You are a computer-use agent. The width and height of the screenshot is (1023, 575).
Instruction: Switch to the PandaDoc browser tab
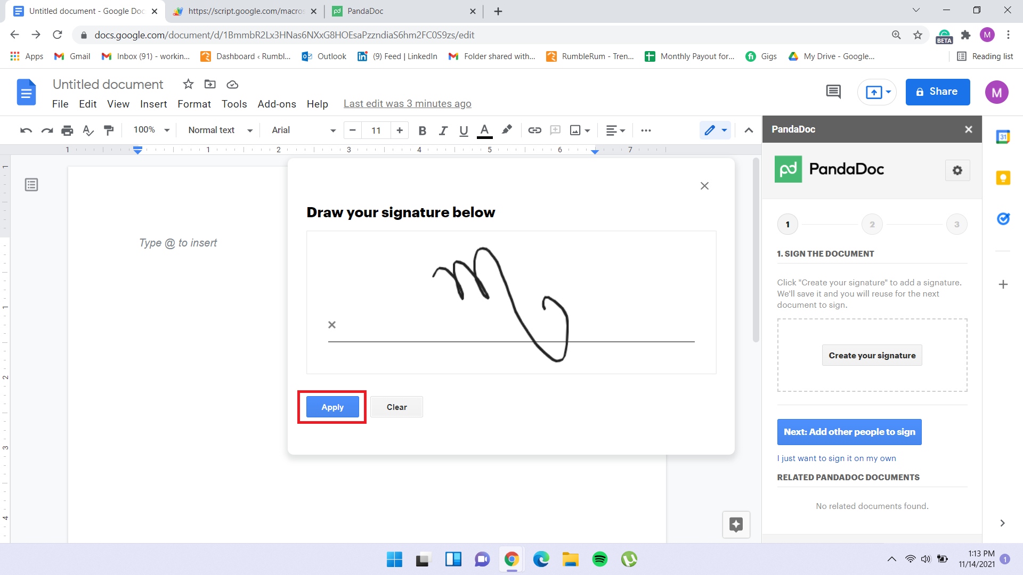pos(404,11)
